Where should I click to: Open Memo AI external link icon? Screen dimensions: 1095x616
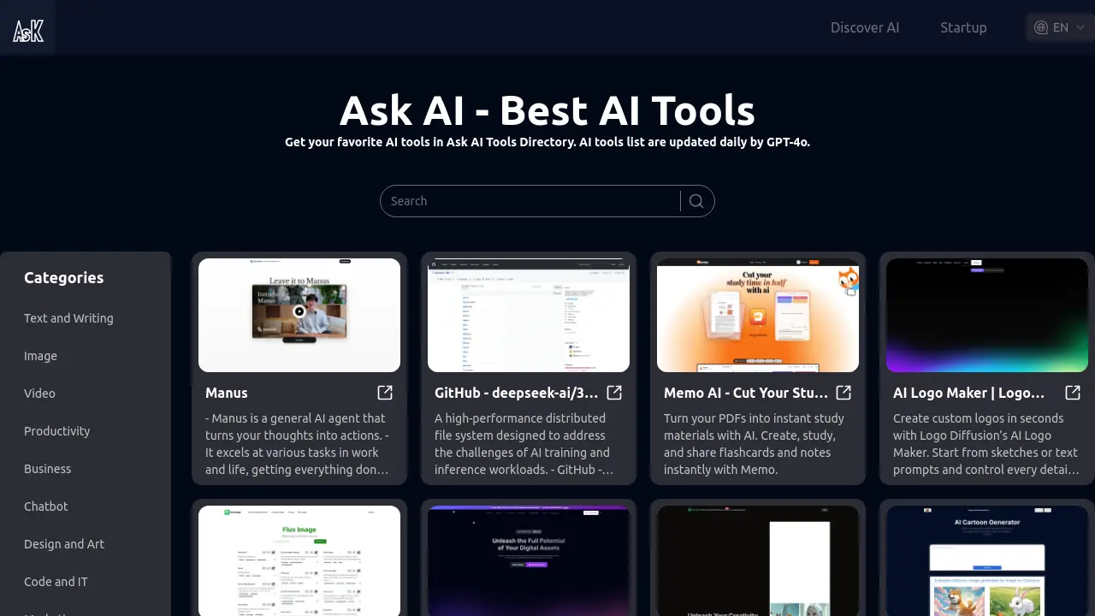[843, 393]
